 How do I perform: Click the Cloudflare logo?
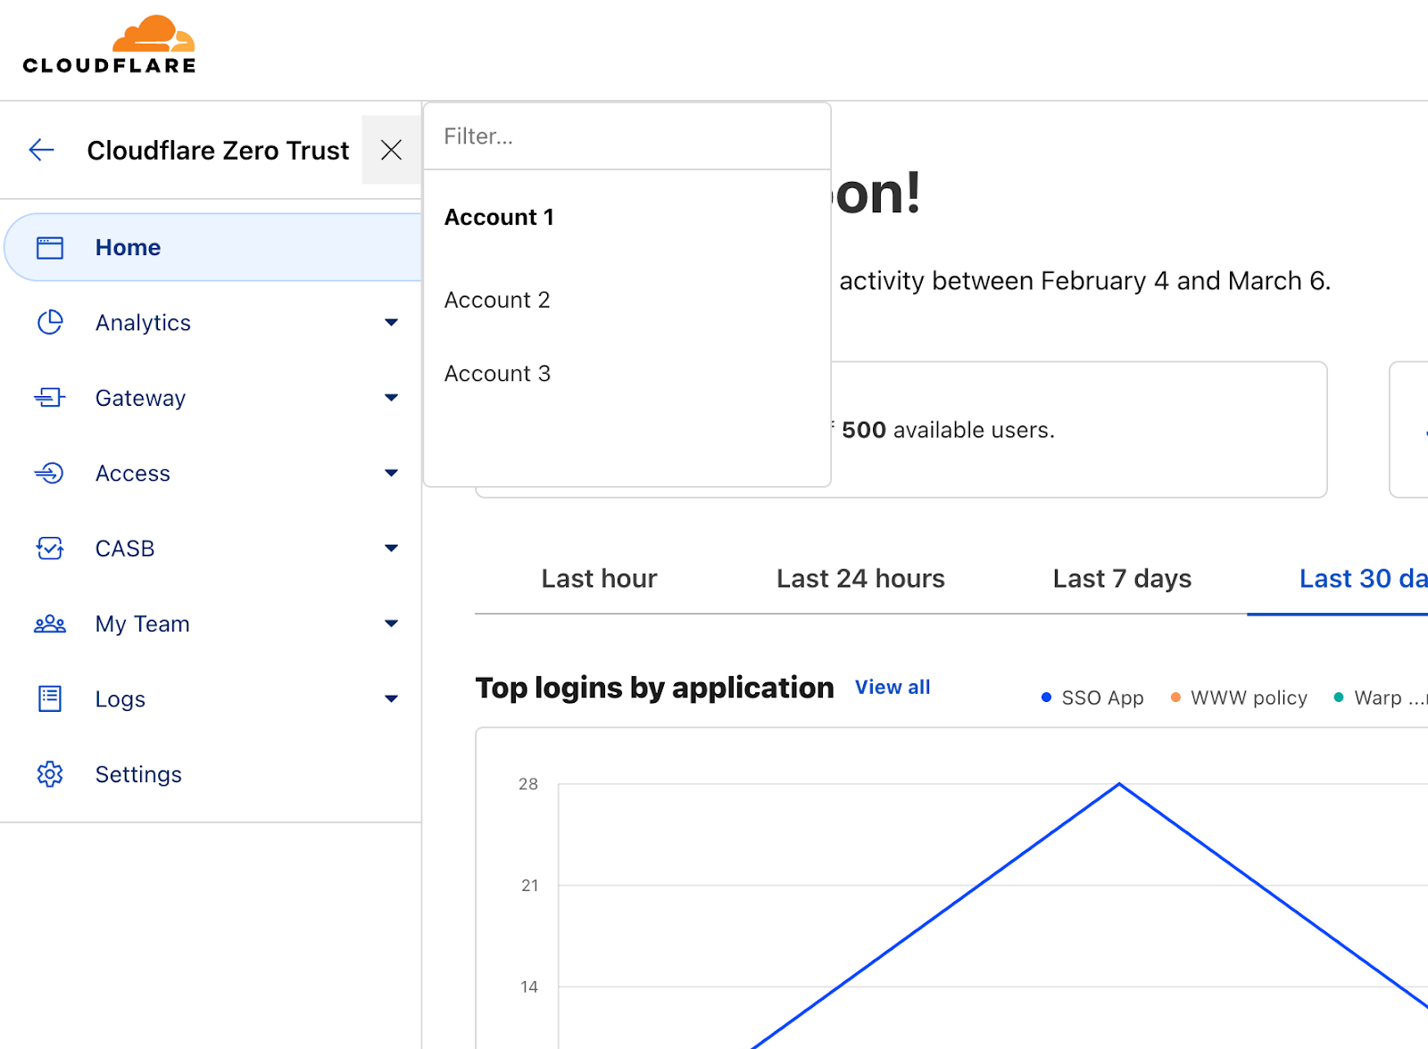109,45
